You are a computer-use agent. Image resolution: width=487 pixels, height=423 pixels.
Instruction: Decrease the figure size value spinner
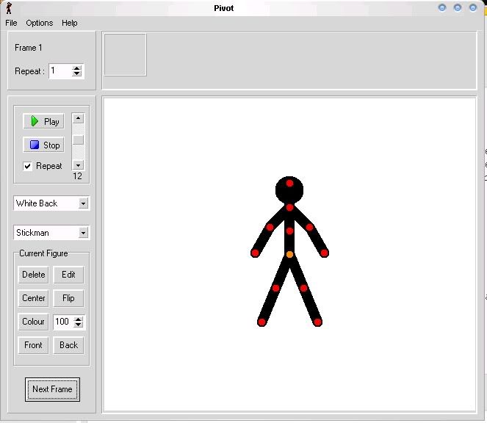79,325
